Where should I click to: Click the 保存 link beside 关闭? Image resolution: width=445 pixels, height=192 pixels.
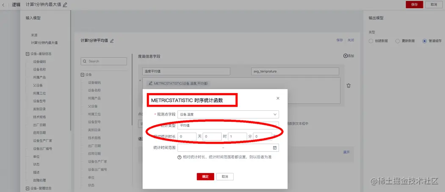pyautogui.click(x=340, y=40)
